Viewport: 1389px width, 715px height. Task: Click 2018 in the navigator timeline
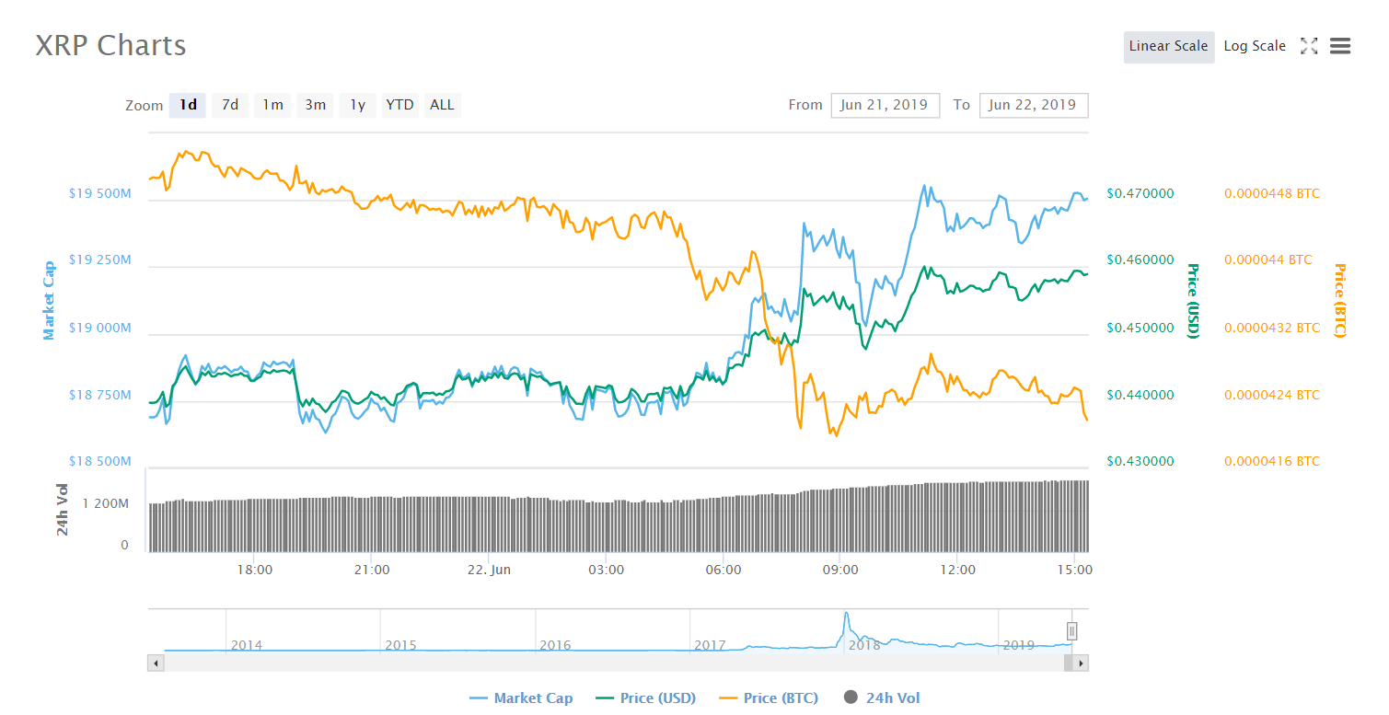(x=865, y=645)
